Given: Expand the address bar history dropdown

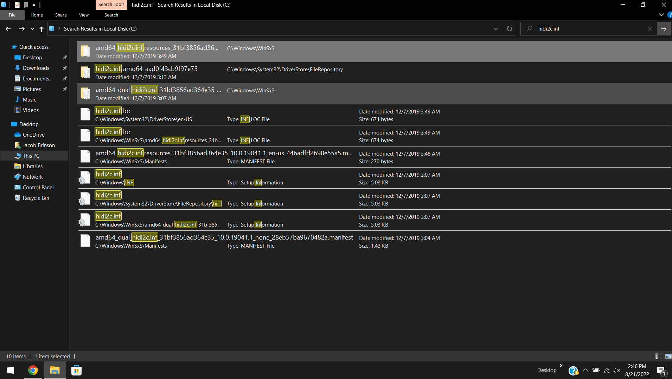Looking at the screenshot, I should coord(496,29).
